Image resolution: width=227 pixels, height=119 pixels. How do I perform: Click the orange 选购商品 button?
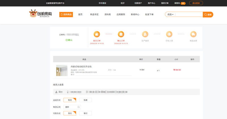pos(66,15)
